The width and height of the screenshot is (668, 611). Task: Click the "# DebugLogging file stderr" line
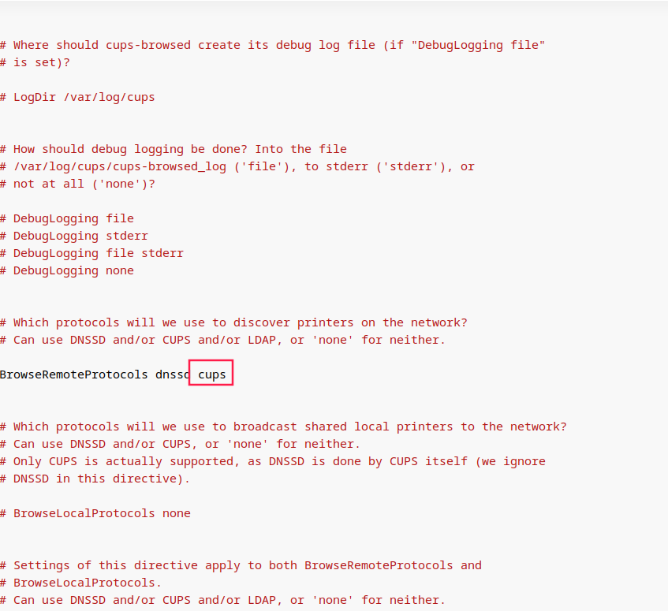click(x=91, y=253)
